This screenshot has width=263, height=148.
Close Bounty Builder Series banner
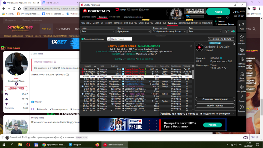(x=191, y=46)
